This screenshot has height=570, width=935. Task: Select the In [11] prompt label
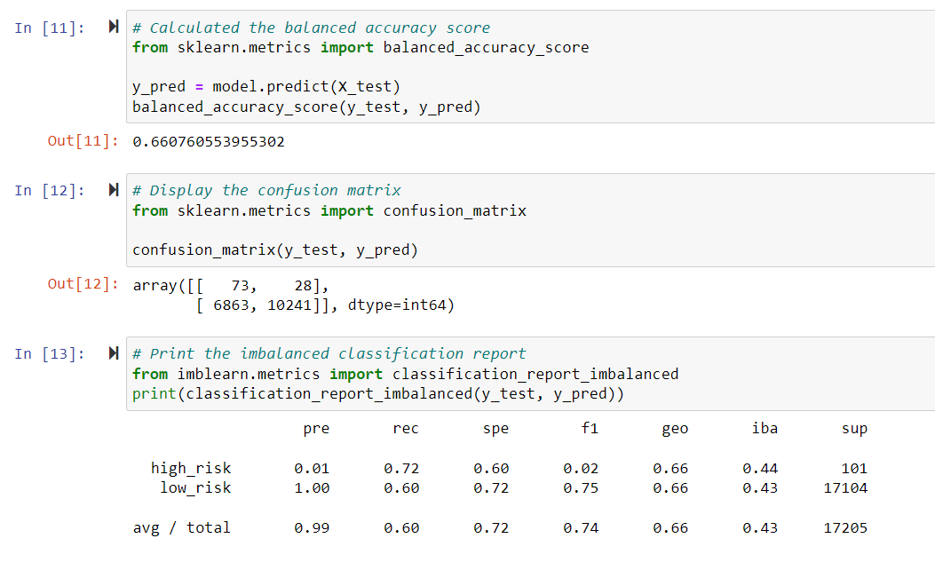50,28
